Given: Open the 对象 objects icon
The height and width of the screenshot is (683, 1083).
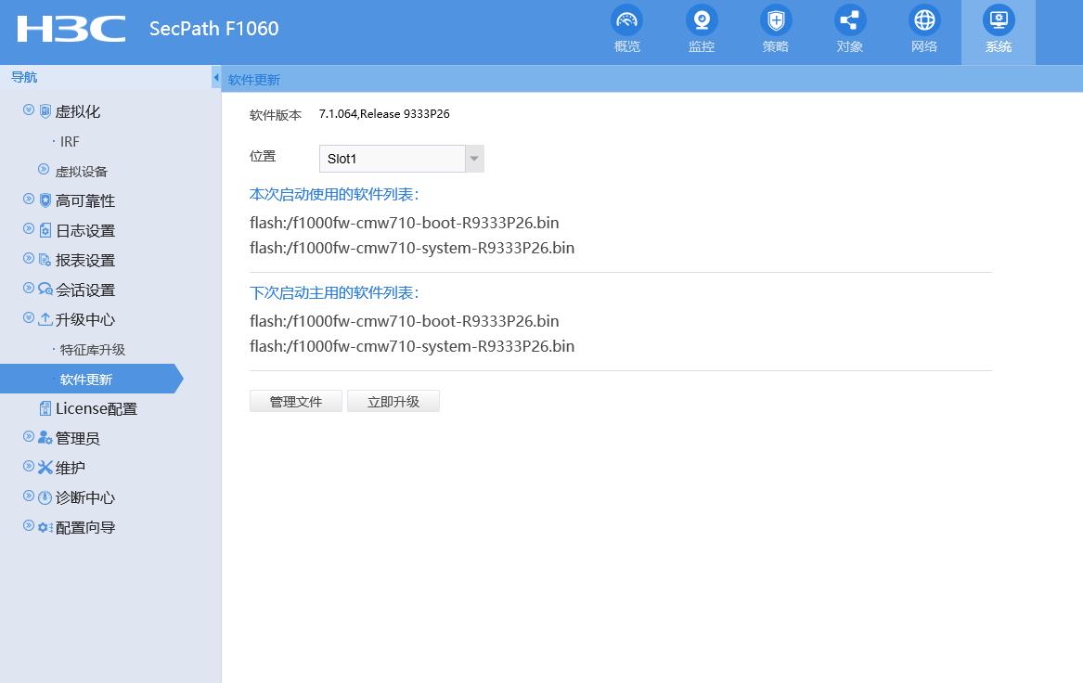Looking at the screenshot, I should (x=850, y=20).
